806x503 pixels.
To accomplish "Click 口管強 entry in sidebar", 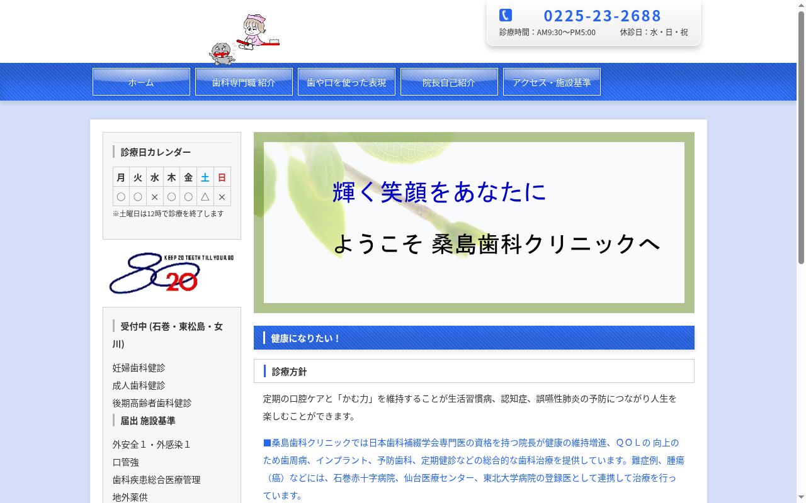I will pos(125,462).
